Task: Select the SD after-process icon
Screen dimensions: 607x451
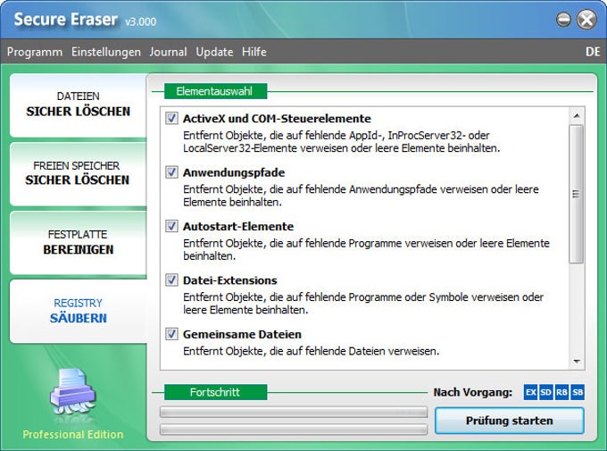Action: 546,392
